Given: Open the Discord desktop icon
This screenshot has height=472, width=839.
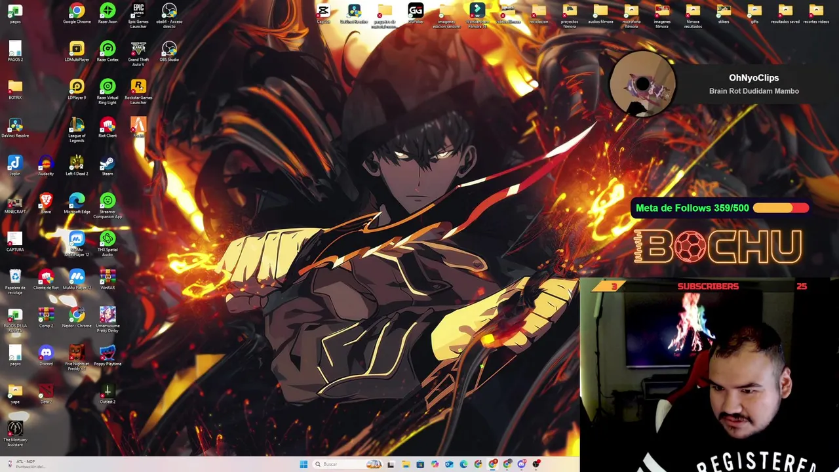Looking at the screenshot, I should (x=46, y=355).
